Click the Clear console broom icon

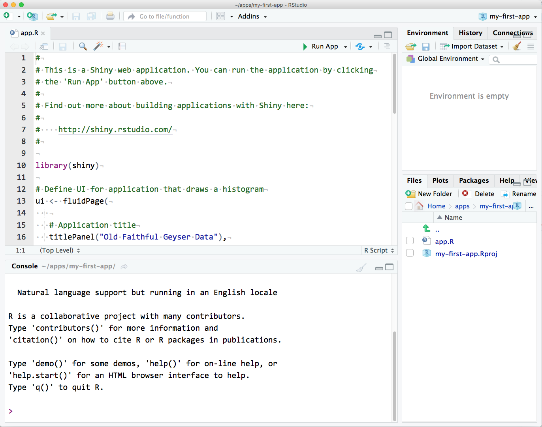361,268
